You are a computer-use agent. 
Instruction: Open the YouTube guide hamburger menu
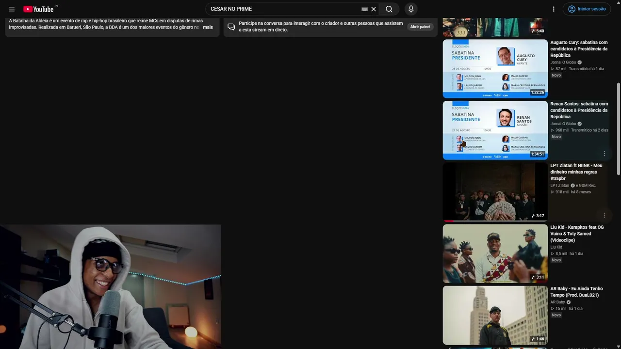pyautogui.click(x=12, y=9)
